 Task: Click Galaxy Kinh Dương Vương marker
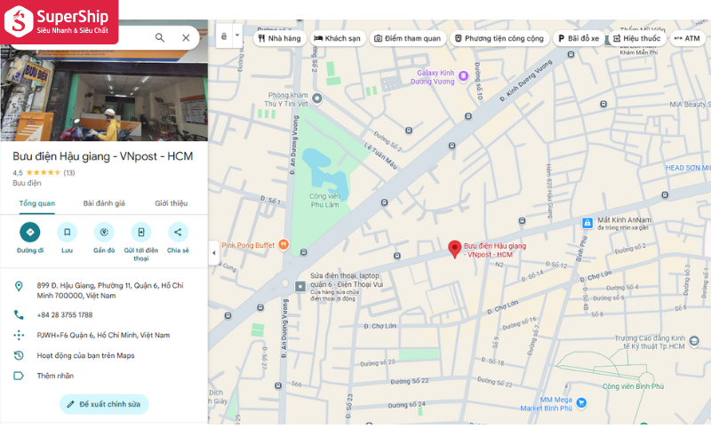click(463, 76)
